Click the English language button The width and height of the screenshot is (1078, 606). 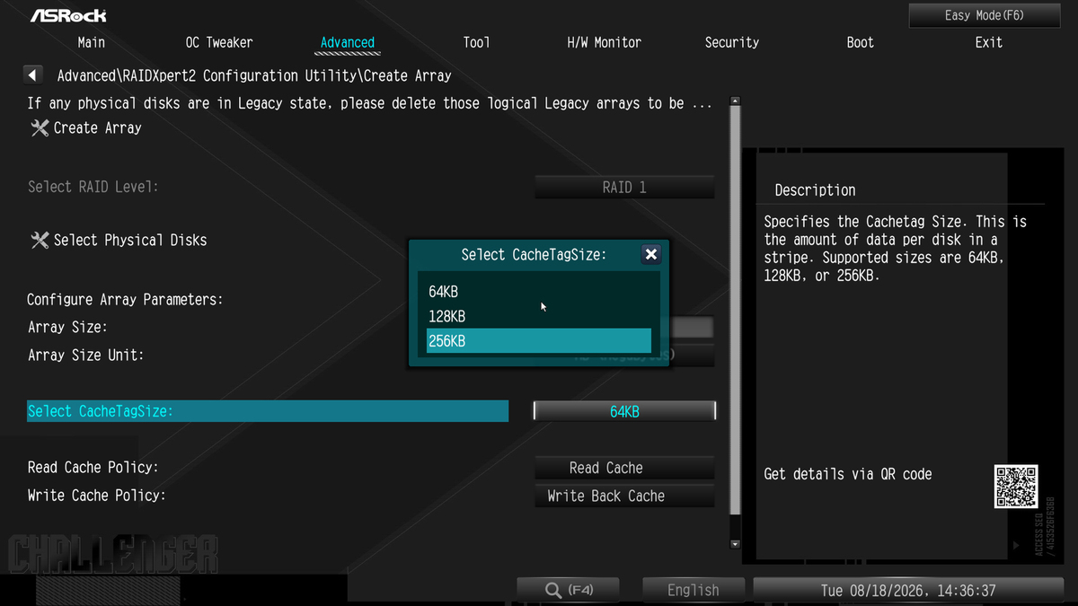coord(694,590)
